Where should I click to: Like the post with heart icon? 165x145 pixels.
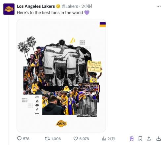pos(76,138)
